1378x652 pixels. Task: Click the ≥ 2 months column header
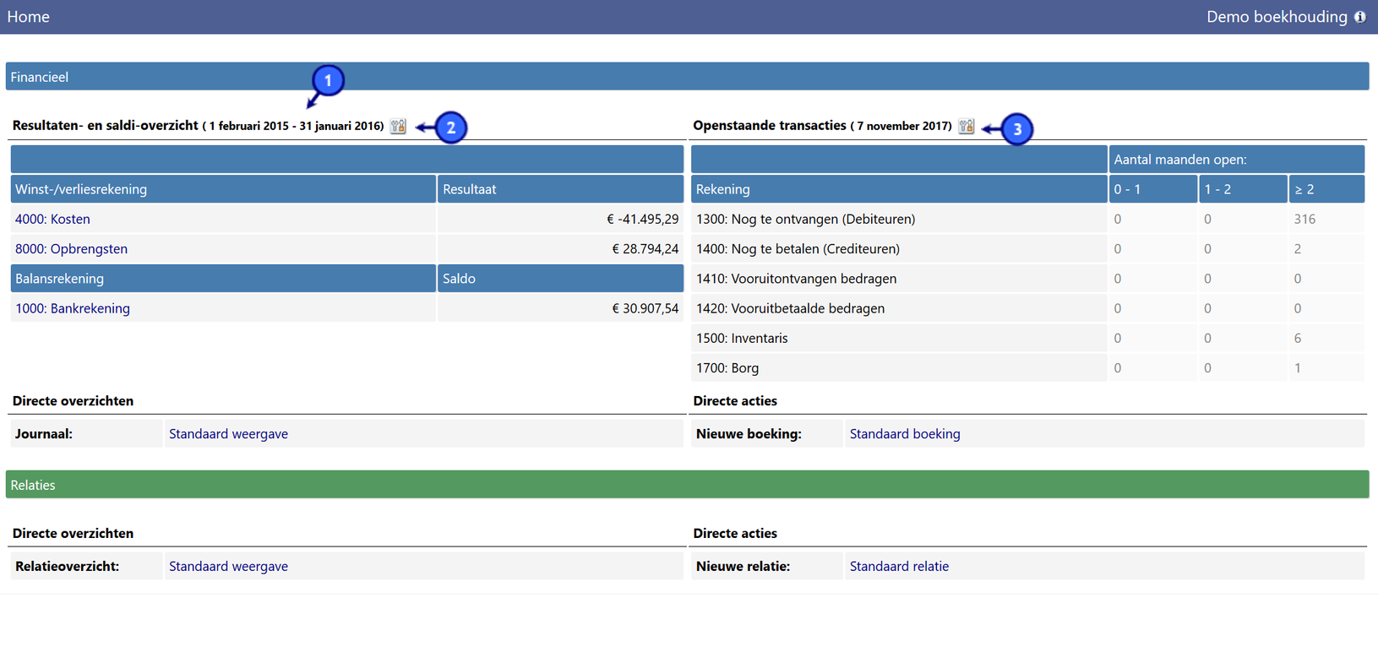click(x=1326, y=189)
